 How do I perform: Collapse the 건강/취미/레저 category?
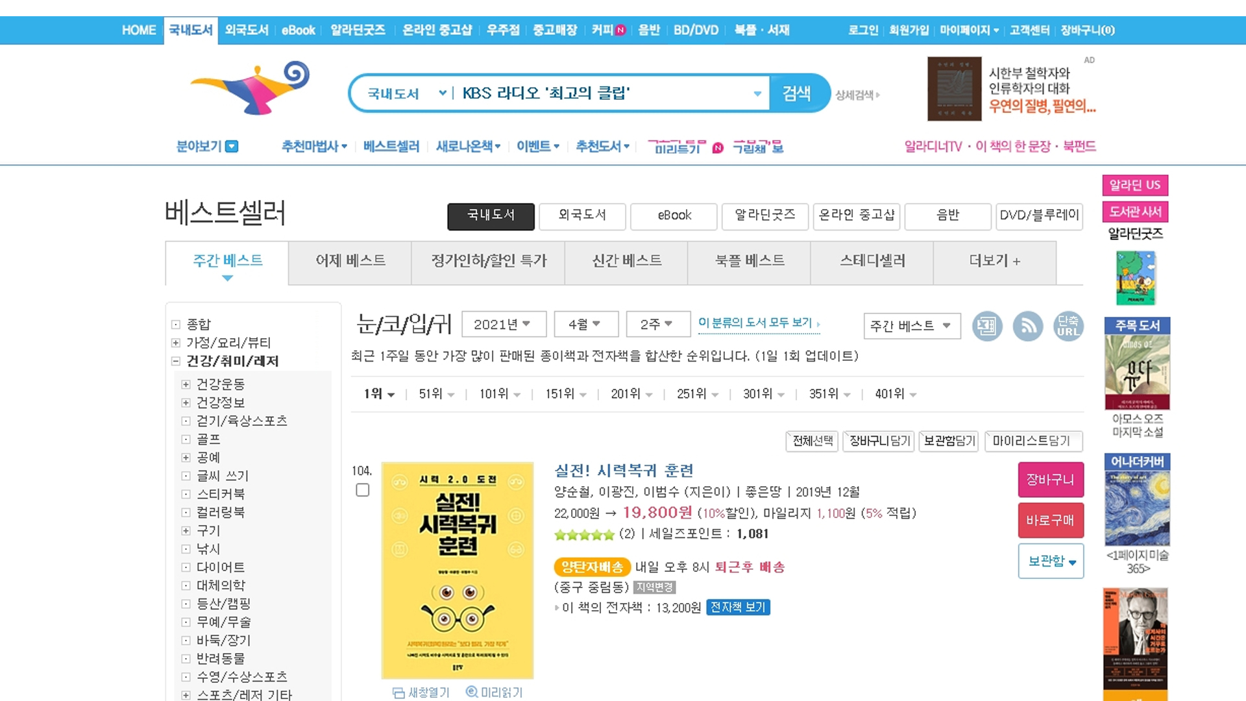click(x=175, y=361)
